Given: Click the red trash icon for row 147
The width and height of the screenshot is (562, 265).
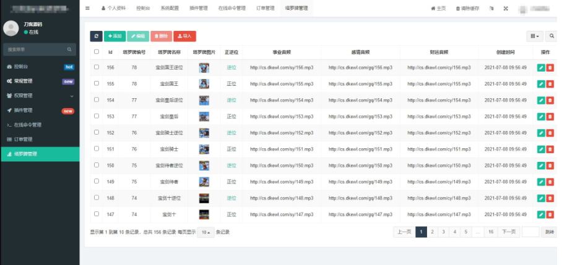Looking at the screenshot, I should [x=550, y=214].
